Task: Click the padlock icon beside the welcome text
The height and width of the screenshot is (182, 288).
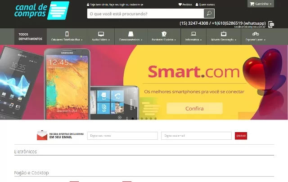Action: coord(88,4)
